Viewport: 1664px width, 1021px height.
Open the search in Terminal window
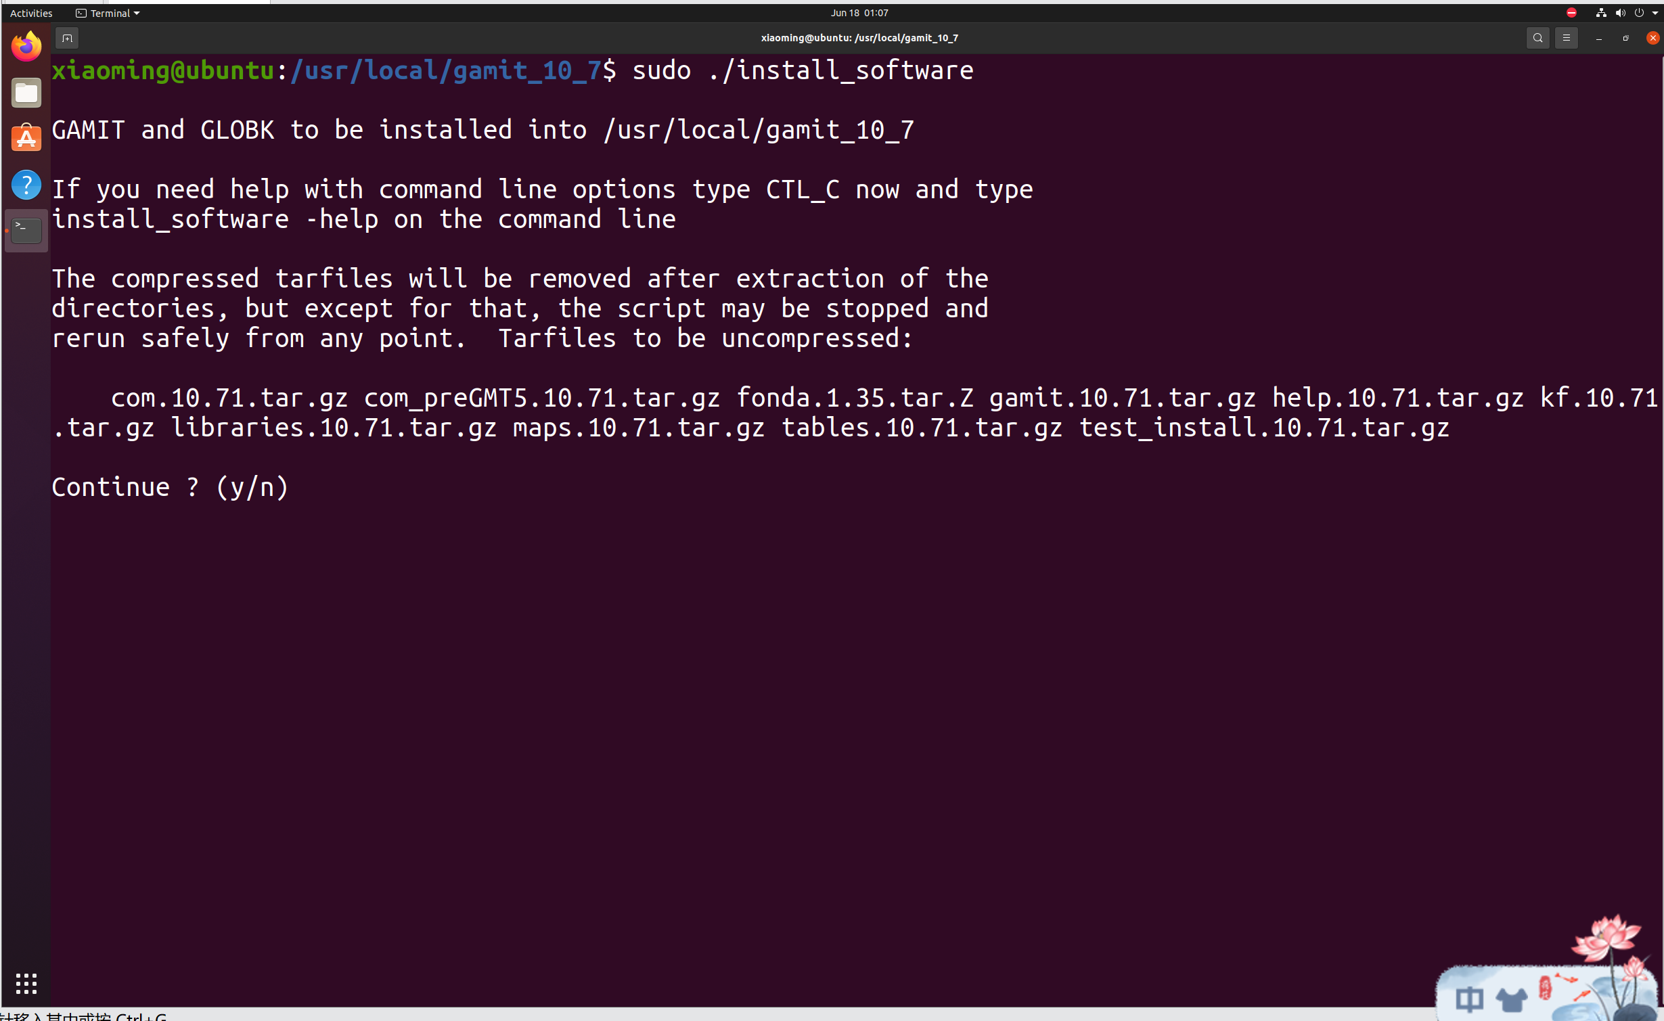pyautogui.click(x=1537, y=38)
